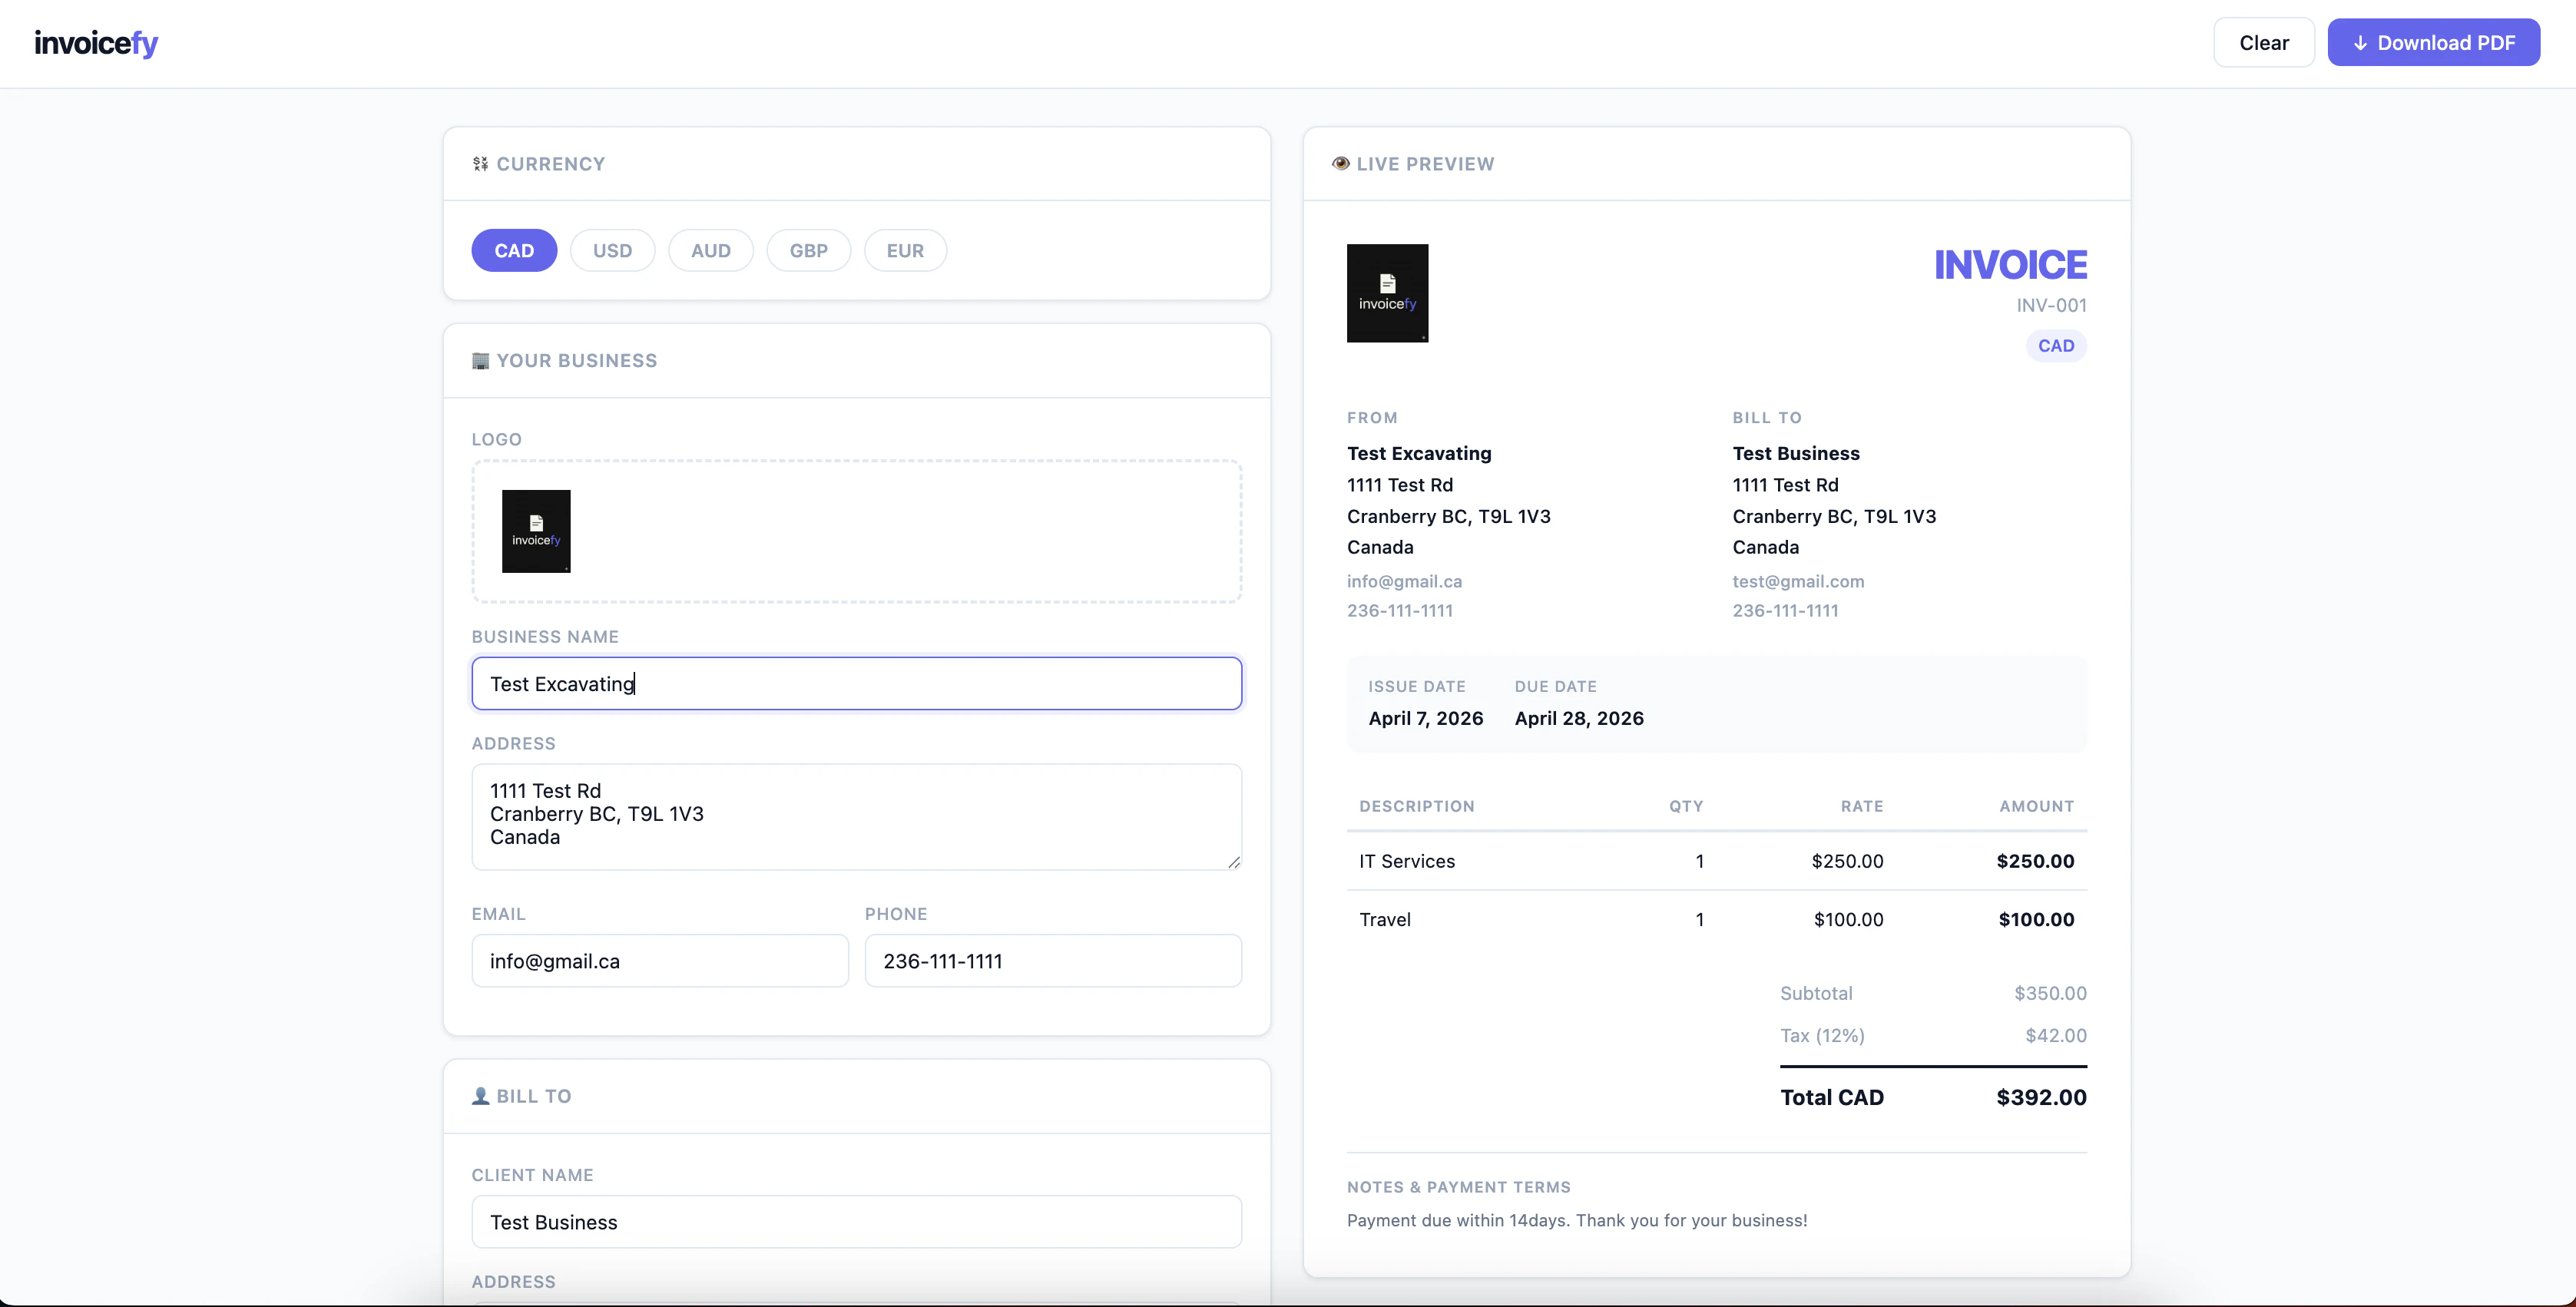
Task: Click the building icon beside Your Business
Action: click(x=481, y=361)
